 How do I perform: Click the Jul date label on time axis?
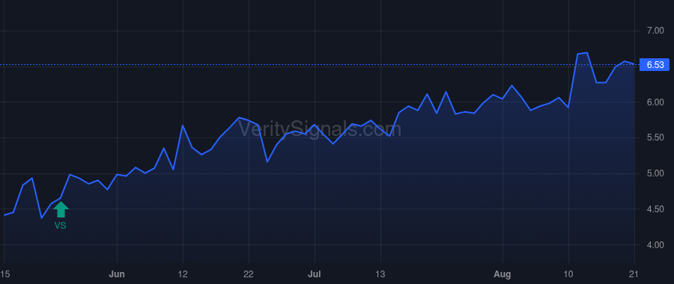(x=315, y=274)
